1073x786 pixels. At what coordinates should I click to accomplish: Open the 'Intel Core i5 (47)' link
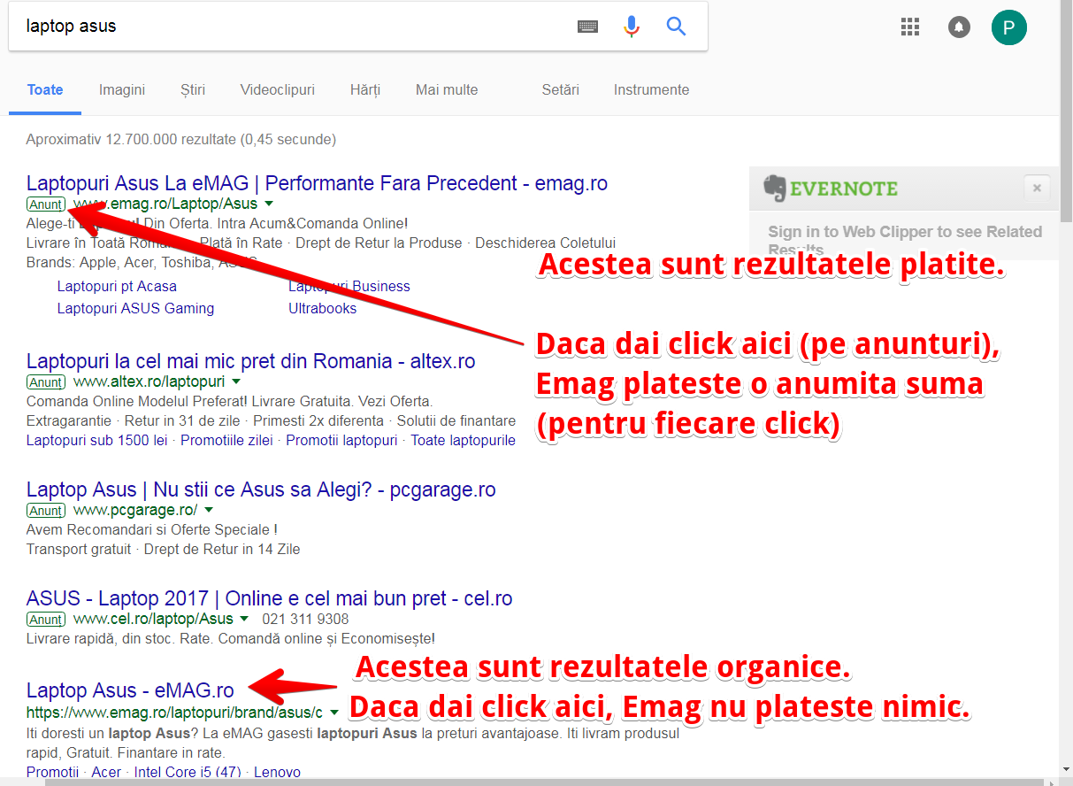pos(188,773)
